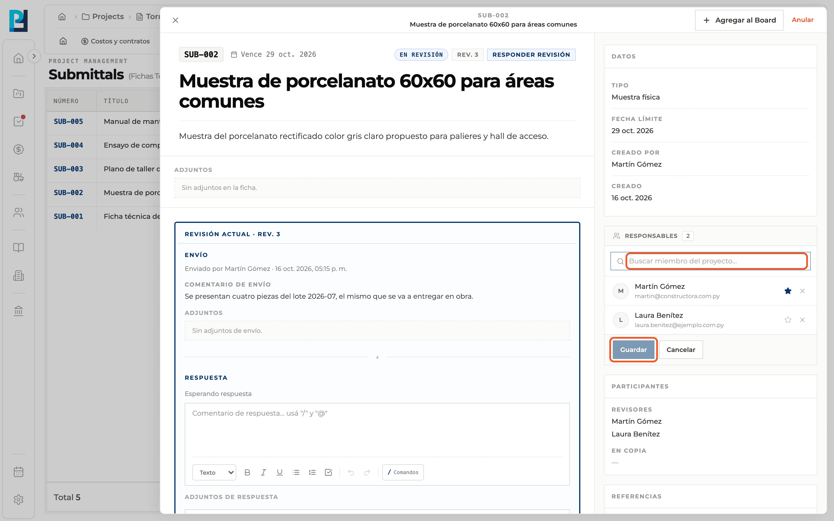Save responsables with Guardar
Screen dimensions: 834x521
[x=633, y=349]
